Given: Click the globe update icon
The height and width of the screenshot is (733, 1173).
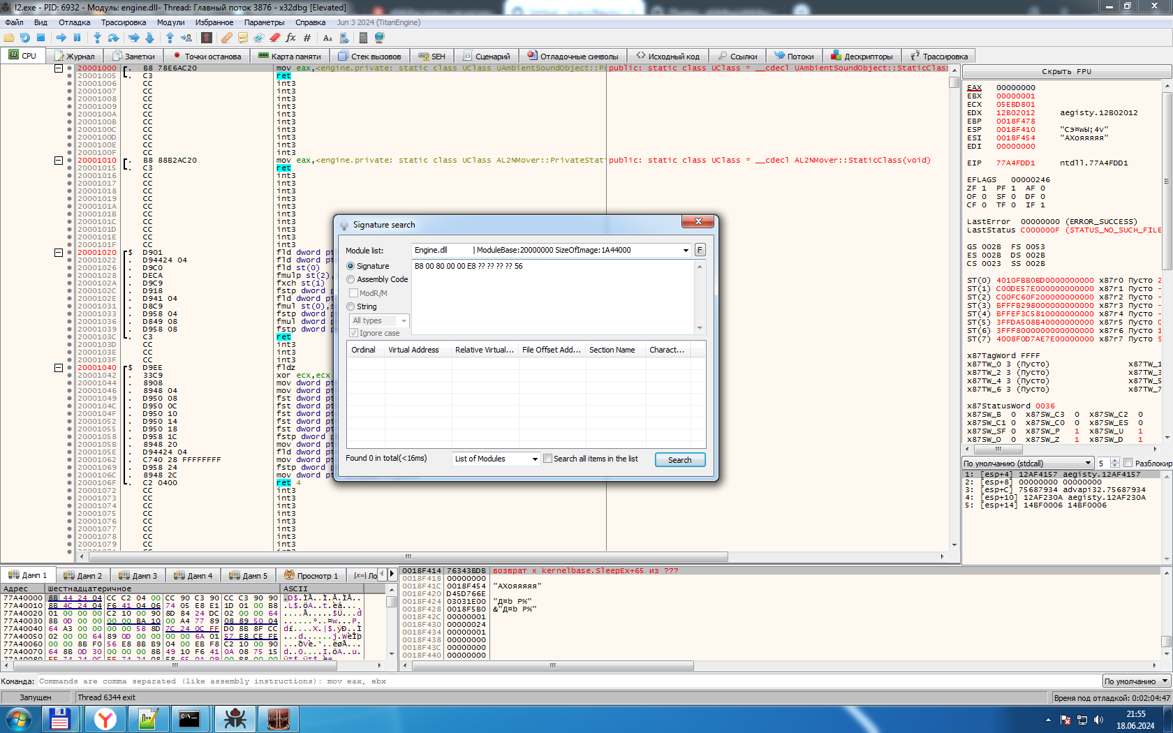Looking at the screenshot, I should tap(380, 38).
